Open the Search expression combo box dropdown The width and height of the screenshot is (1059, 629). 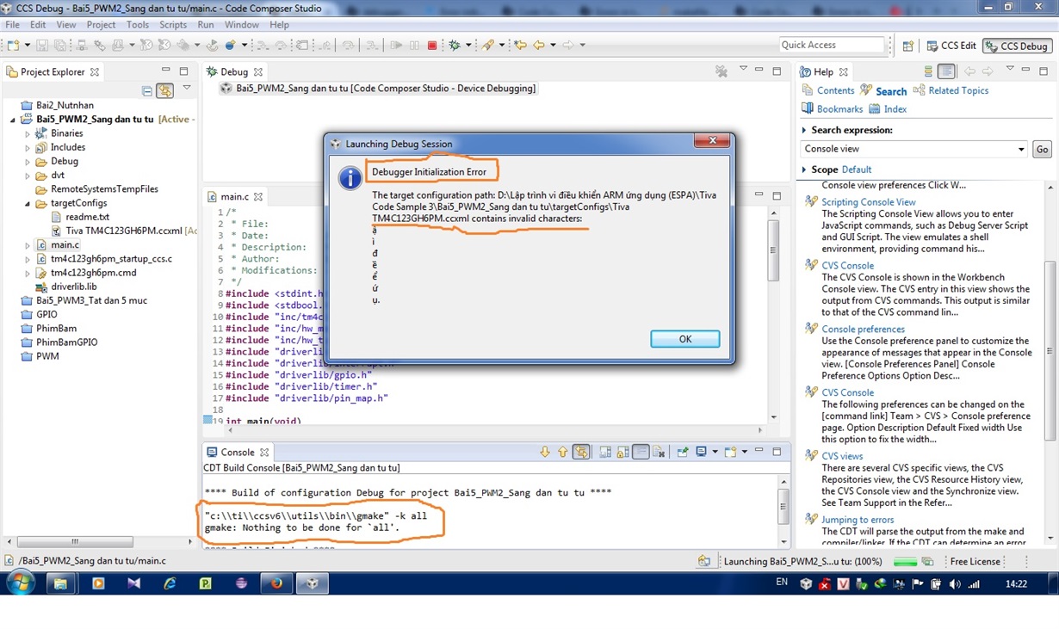(x=1021, y=149)
